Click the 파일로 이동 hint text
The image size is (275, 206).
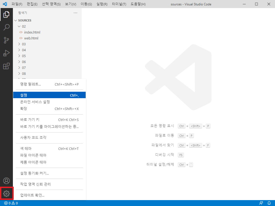(165, 135)
